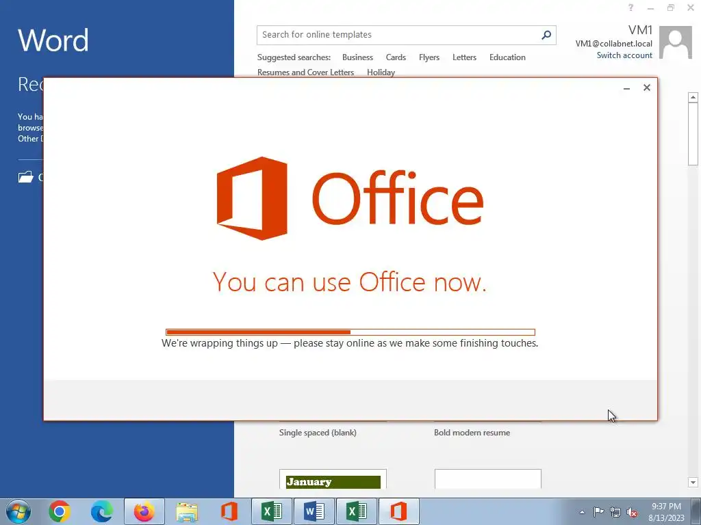The height and width of the screenshot is (525, 701).
Task: Open the taskbar clock showing 9:37 PM
Action: [x=666, y=511]
